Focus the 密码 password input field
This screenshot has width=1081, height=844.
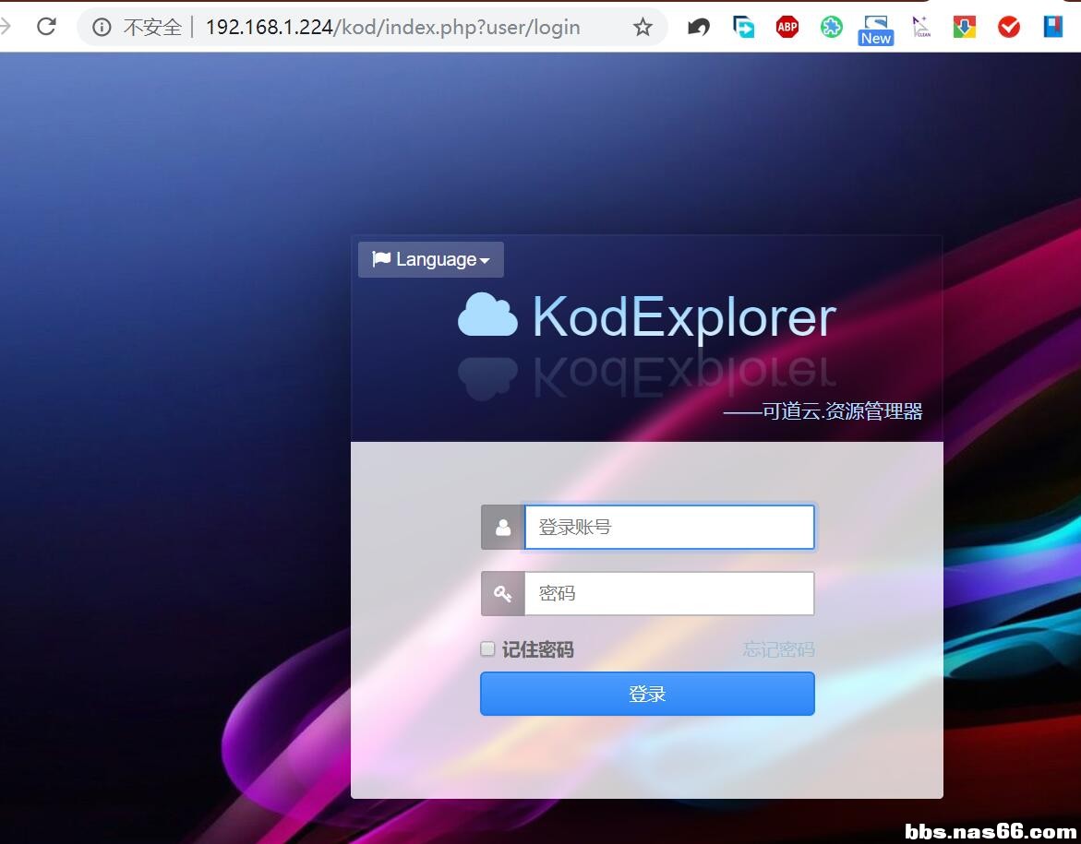point(669,593)
